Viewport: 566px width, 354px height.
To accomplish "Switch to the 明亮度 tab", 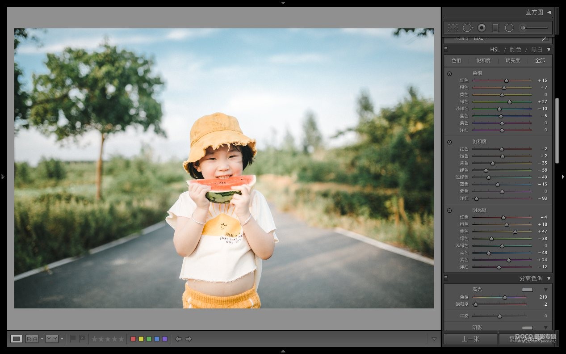I will click(x=512, y=61).
